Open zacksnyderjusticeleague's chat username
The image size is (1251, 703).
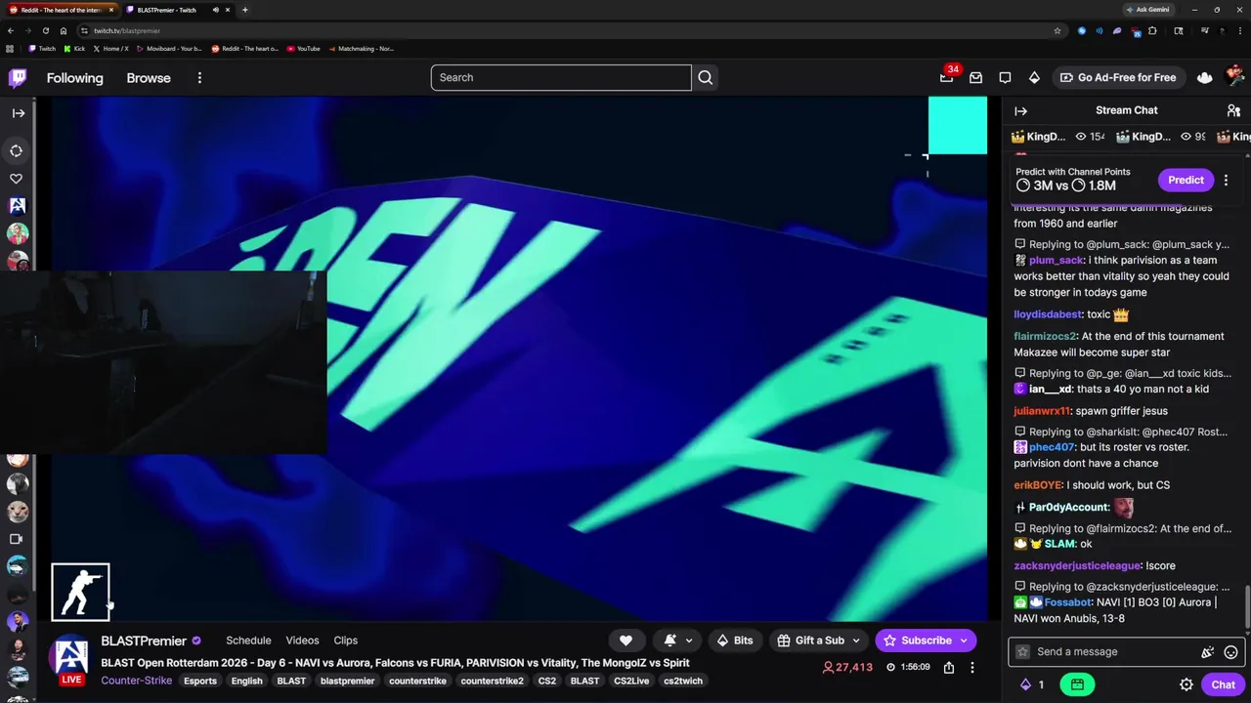click(1077, 565)
